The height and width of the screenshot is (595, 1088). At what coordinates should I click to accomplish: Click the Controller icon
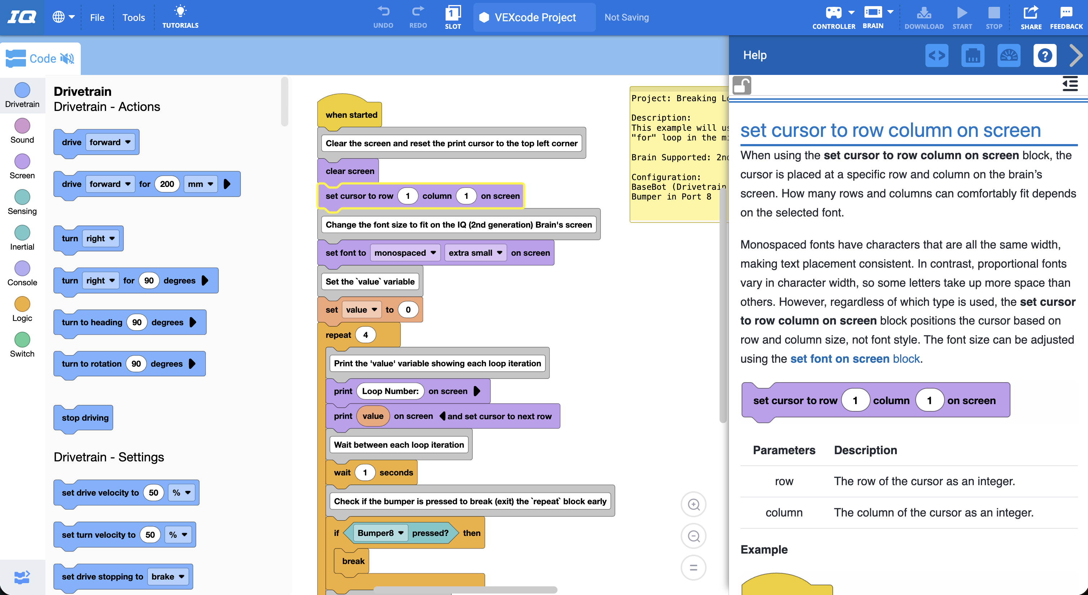(x=833, y=12)
